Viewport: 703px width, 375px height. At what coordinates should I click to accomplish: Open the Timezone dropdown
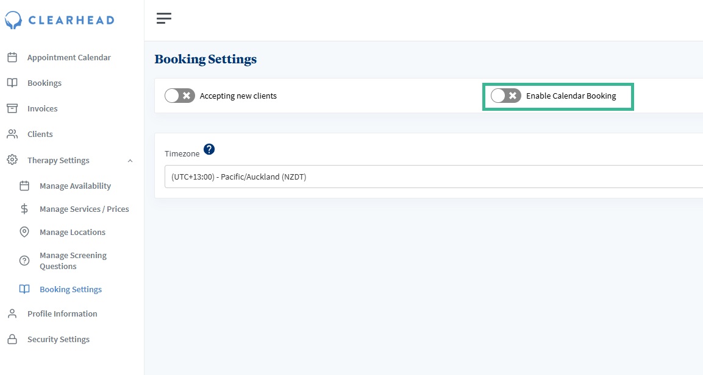(x=434, y=177)
